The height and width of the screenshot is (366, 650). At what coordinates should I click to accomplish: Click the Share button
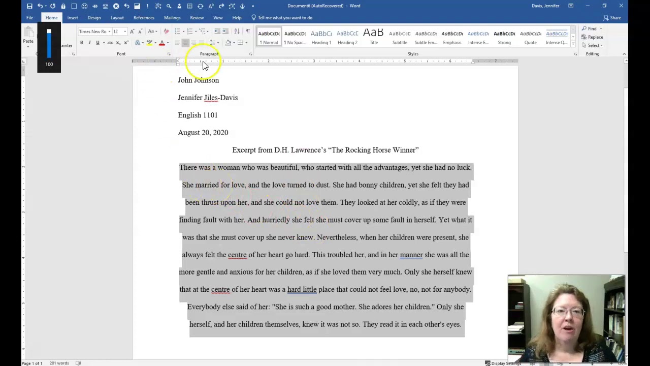click(612, 18)
